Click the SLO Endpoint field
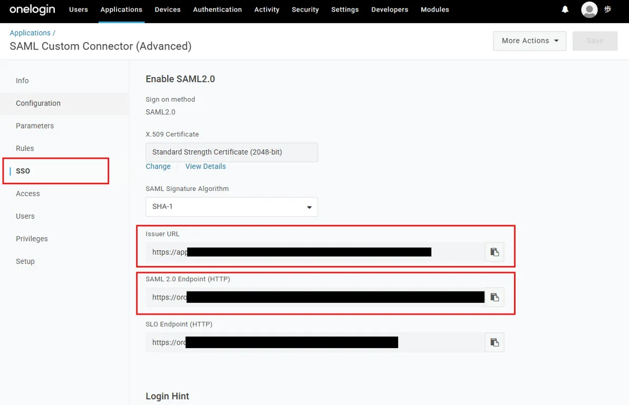The image size is (629, 405). [315, 342]
